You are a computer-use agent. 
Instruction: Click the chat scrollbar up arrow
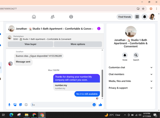[102, 50]
